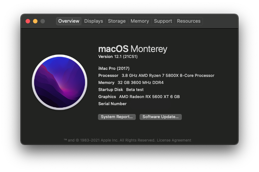This screenshot has width=259, height=172.
Task: Open the License Agreement link
Action: (174, 140)
